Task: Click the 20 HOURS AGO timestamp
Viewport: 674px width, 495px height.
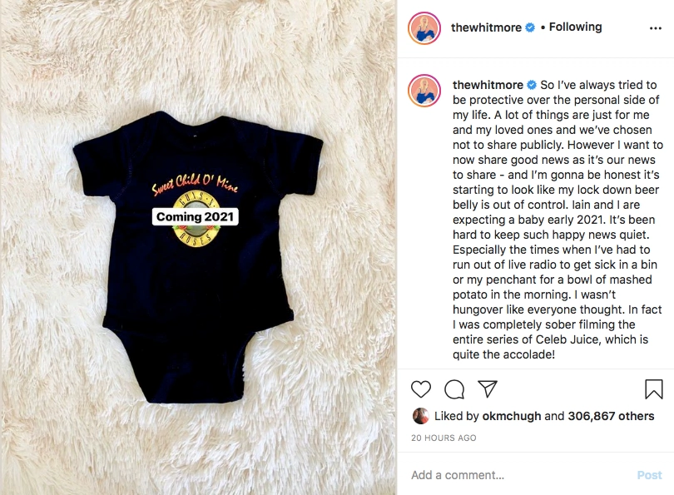Action: (x=444, y=438)
